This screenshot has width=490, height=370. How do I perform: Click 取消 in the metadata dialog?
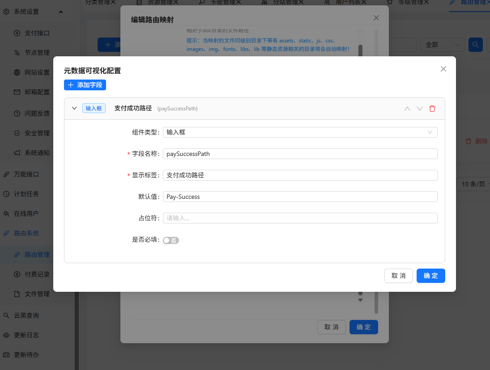[398, 276]
